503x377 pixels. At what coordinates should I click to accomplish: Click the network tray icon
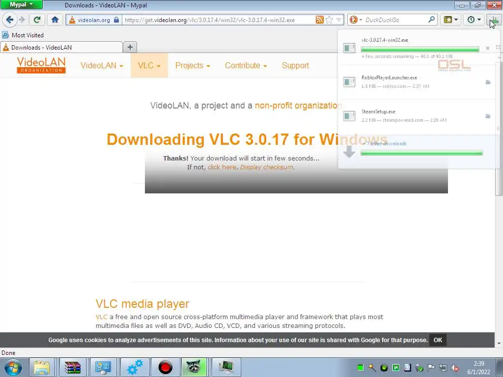click(x=443, y=368)
